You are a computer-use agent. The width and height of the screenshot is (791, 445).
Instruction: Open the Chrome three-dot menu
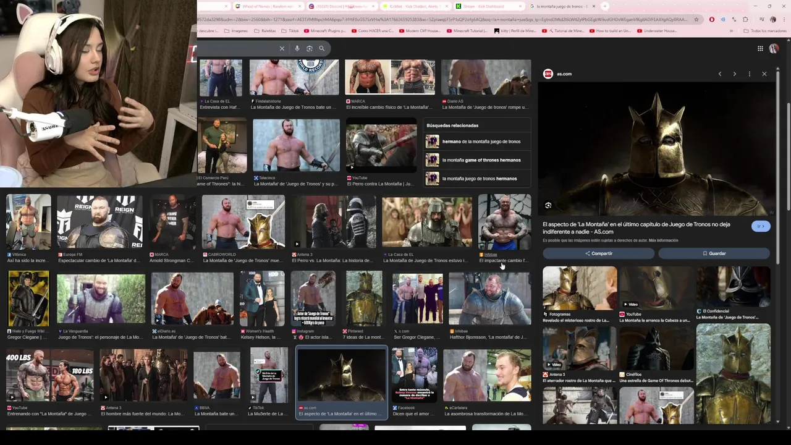(x=784, y=19)
